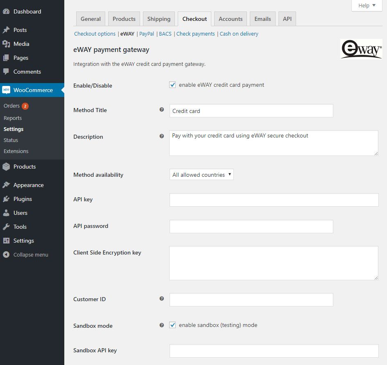The width and height of the screenshot is (387, 365).
Task: Switch to the Accounts tab
Action: [231, 19]
